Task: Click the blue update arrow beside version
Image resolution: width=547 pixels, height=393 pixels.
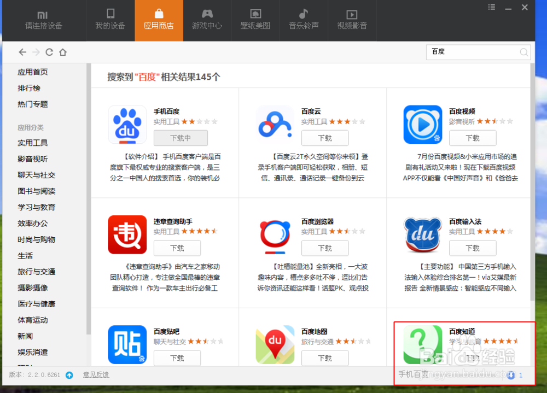Action: click(x=69, y=375)
